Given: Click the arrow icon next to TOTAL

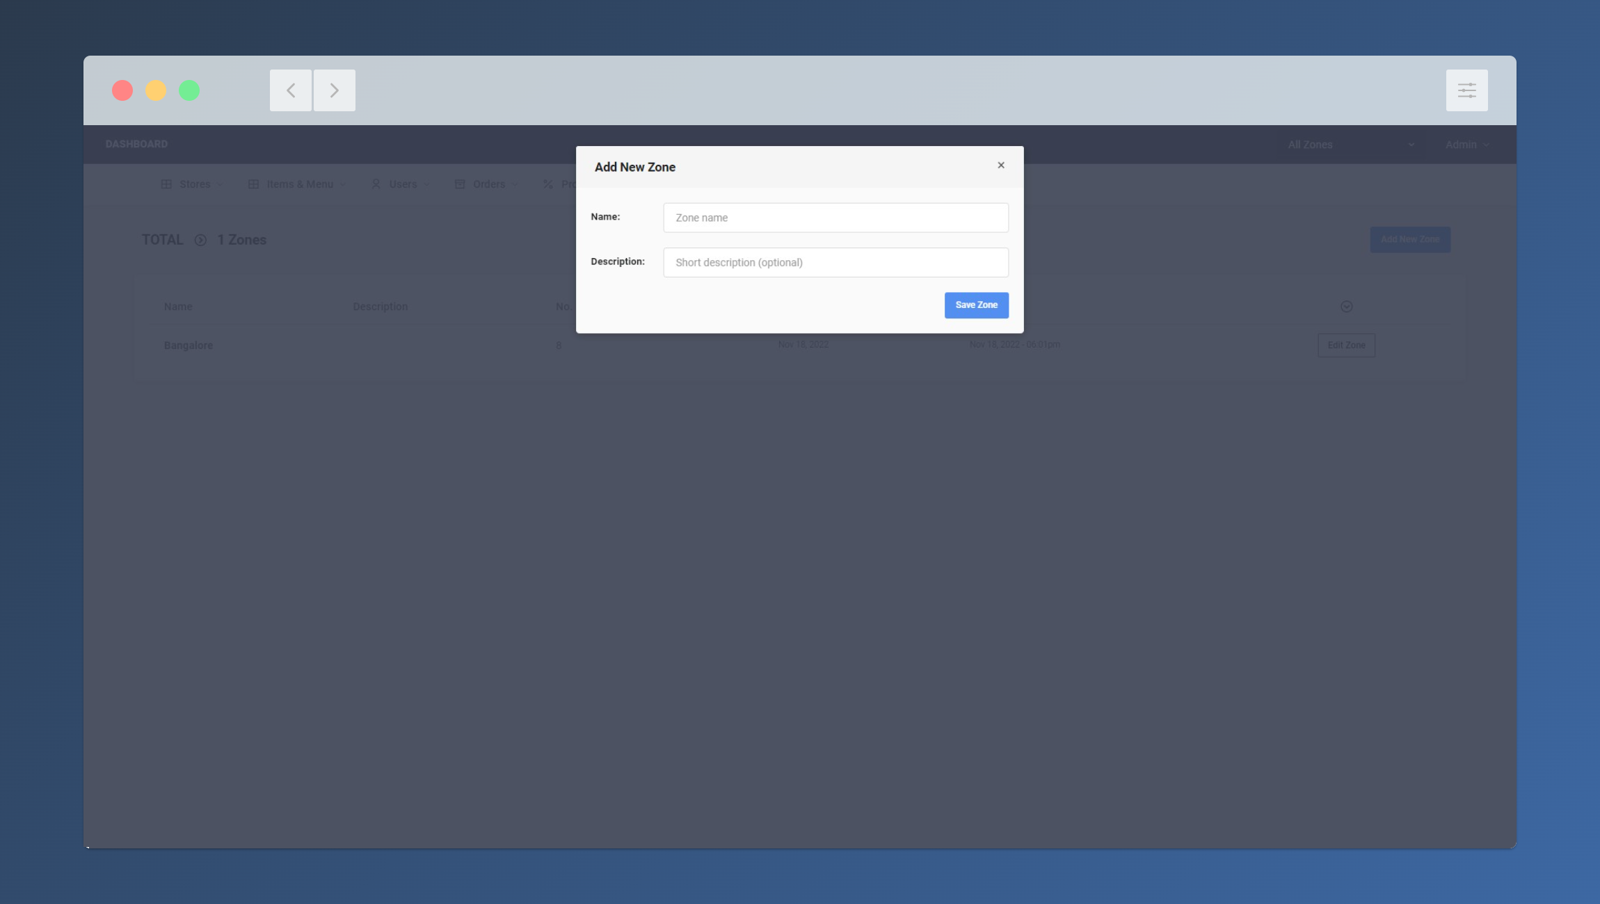Looking at the screenshot, I should [x=200, y=240].
